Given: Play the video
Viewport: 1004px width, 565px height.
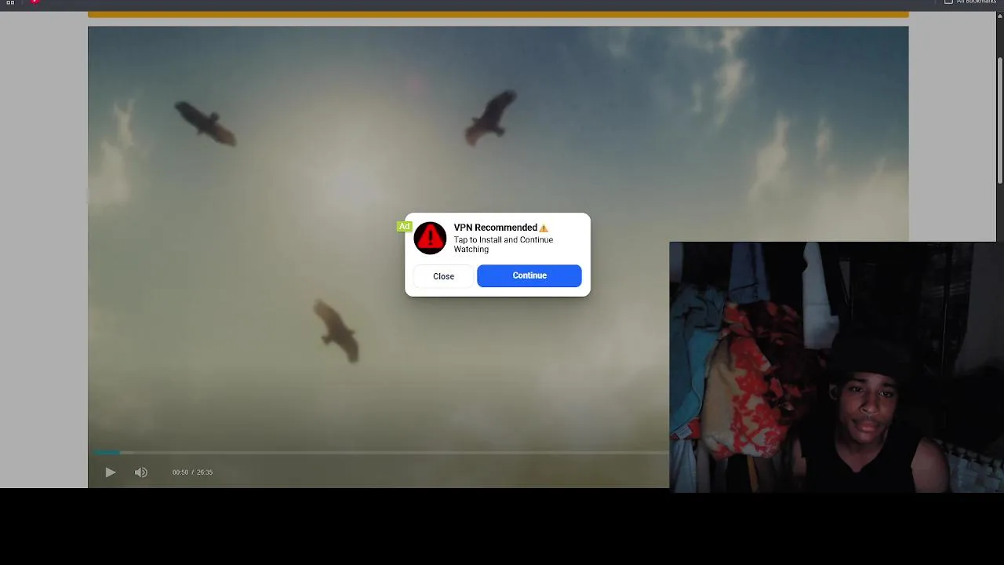Looking at the screenshot, I should [x=111, y=472].
